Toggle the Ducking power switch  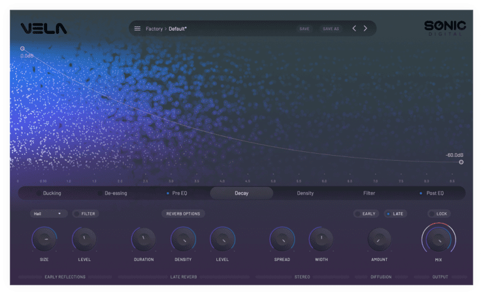click(39, 193)
